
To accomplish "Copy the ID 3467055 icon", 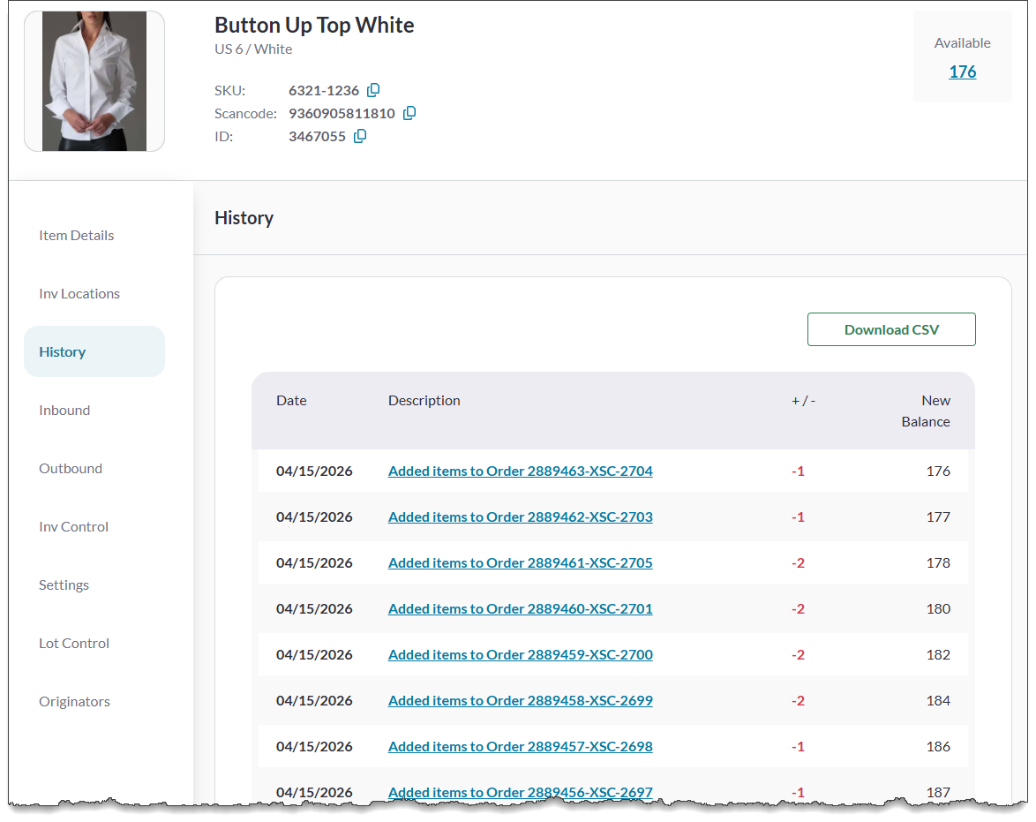I will (360, 136).
